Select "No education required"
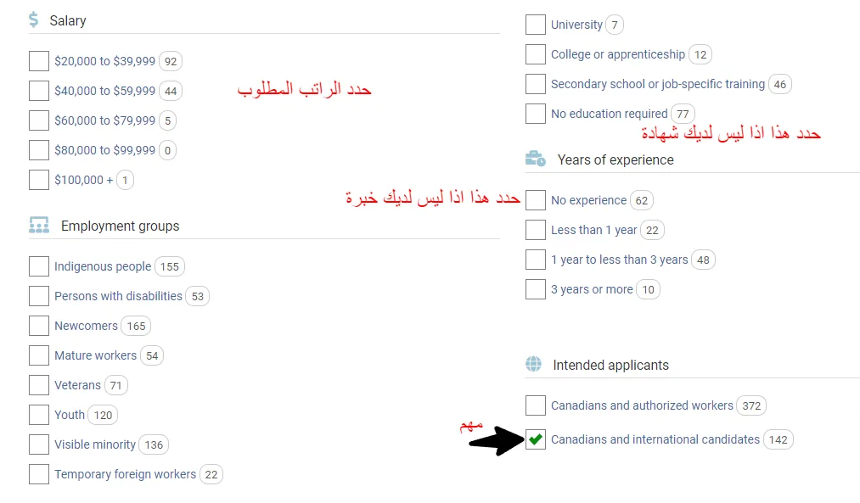 [535, 113]
